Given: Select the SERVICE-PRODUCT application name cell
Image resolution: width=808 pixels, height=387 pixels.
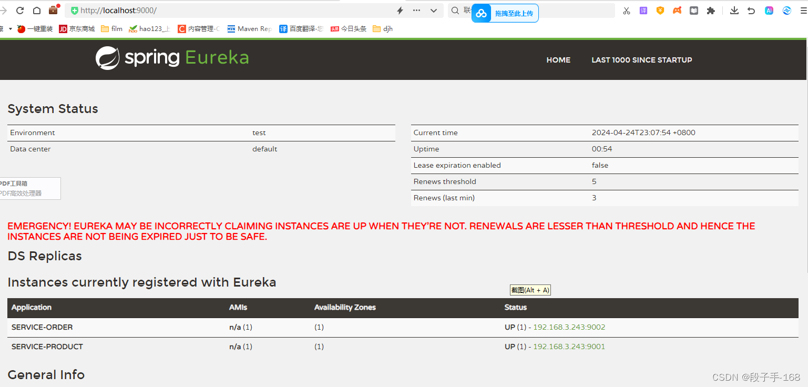Looking at the screenshot, I should (x=47, y=347).
